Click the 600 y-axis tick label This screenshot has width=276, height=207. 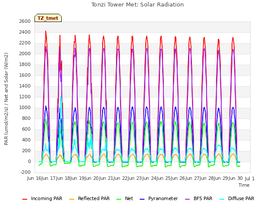26,129
